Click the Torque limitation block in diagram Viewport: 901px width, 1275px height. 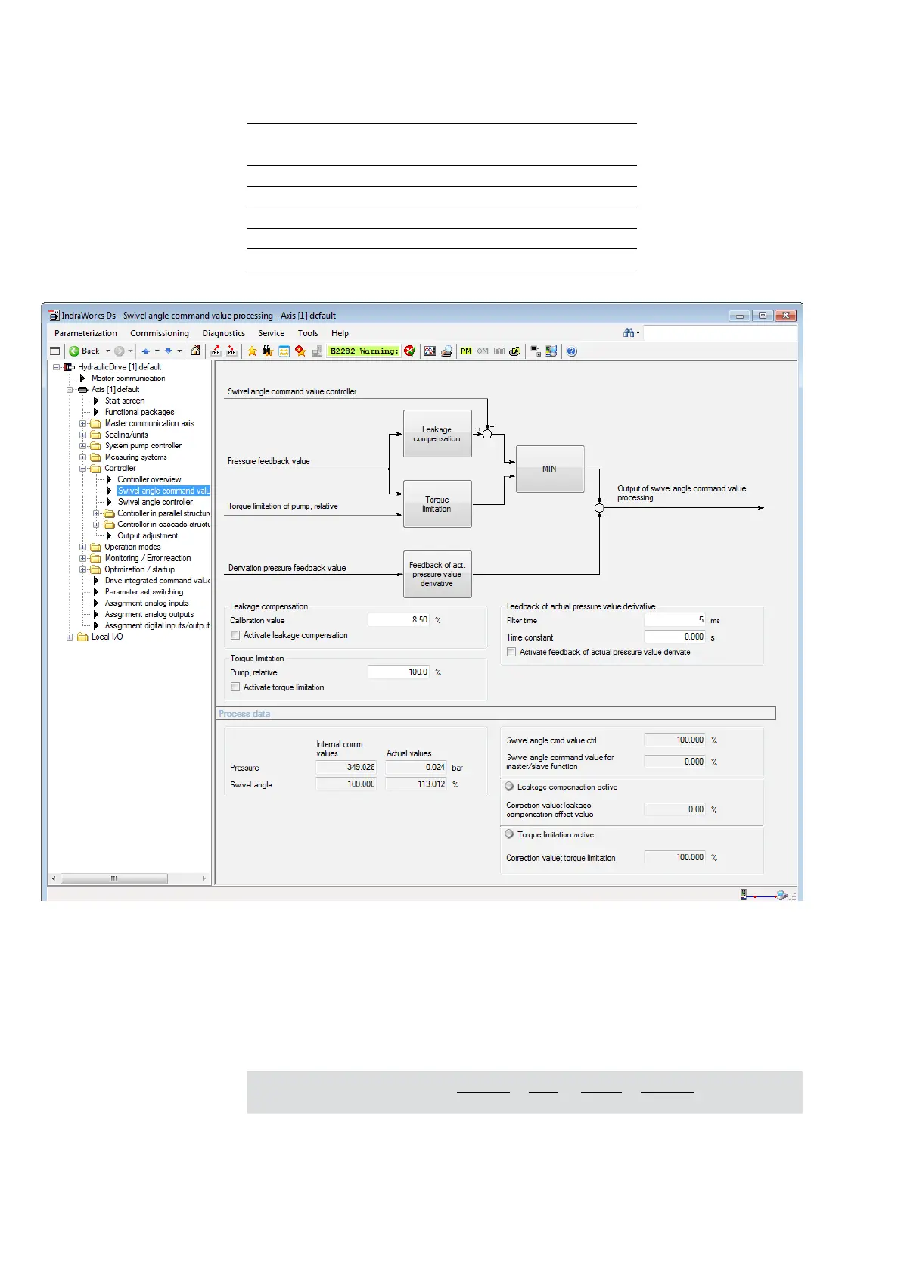pos(437,504)
